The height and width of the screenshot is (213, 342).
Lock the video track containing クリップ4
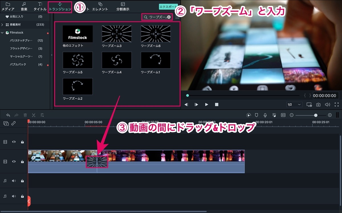point(22,161)
